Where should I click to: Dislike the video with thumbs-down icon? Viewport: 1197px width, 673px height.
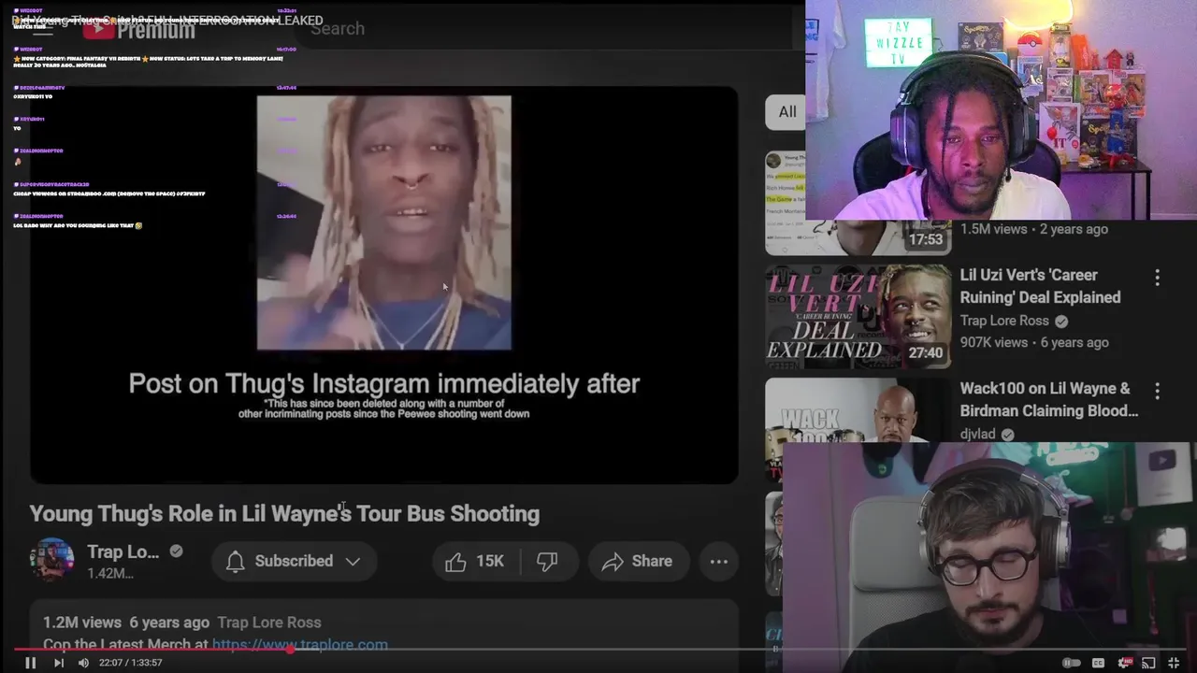547,561
